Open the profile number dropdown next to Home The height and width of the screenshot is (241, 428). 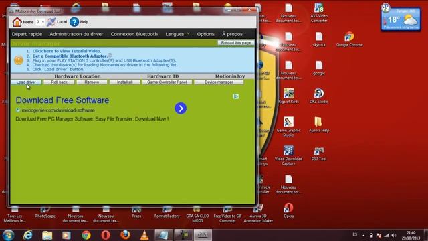(x=40, y=22)
